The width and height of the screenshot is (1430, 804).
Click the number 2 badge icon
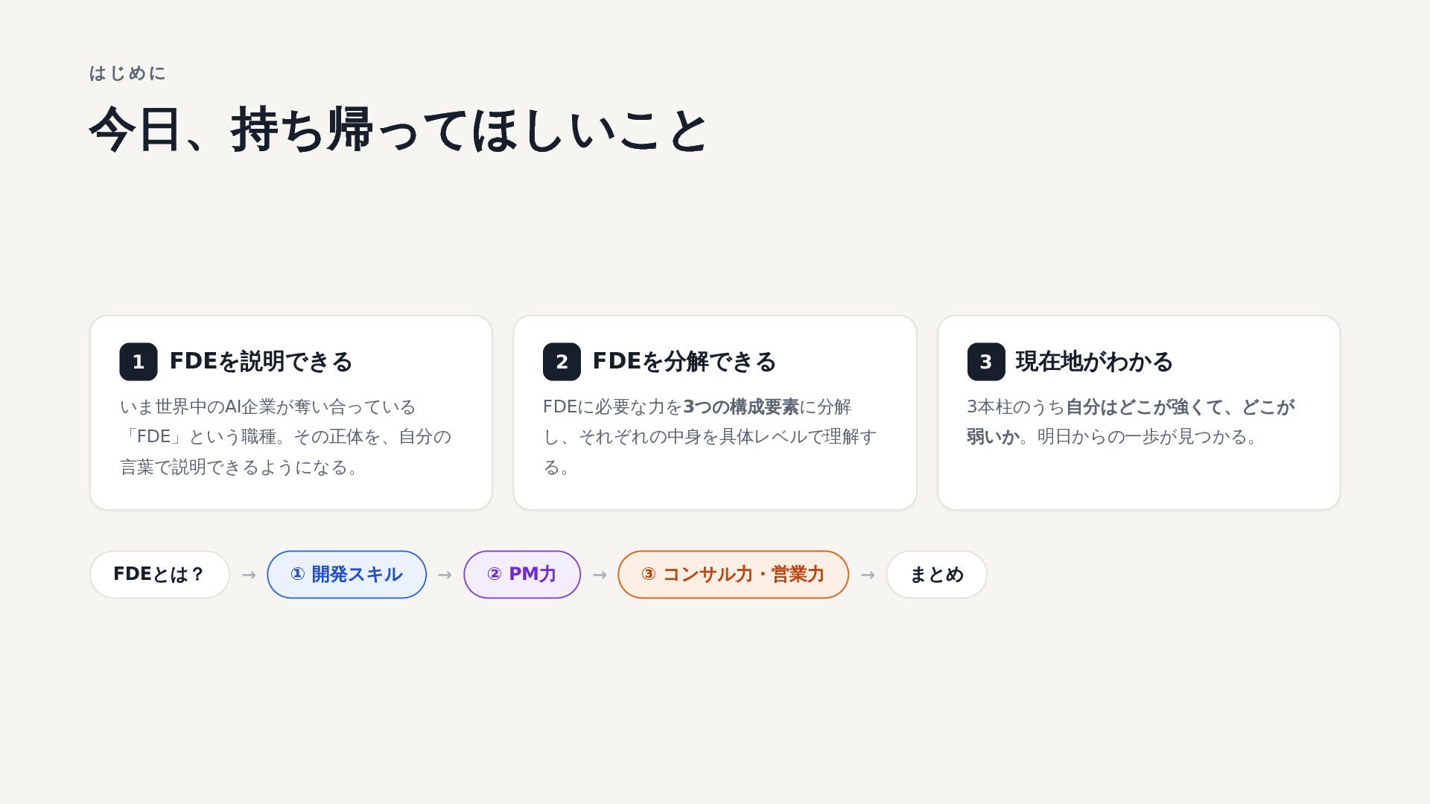[562, 362]
